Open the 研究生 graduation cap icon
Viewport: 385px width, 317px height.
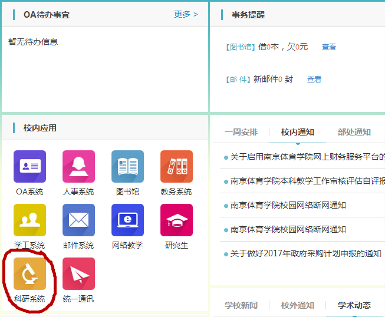coord(176,220)
